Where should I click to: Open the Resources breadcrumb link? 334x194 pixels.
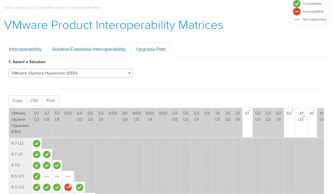tap(24, 8)
